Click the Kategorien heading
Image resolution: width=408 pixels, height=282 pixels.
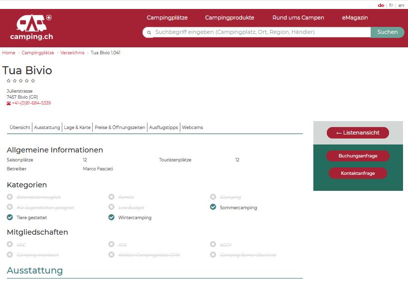[27, 185]
